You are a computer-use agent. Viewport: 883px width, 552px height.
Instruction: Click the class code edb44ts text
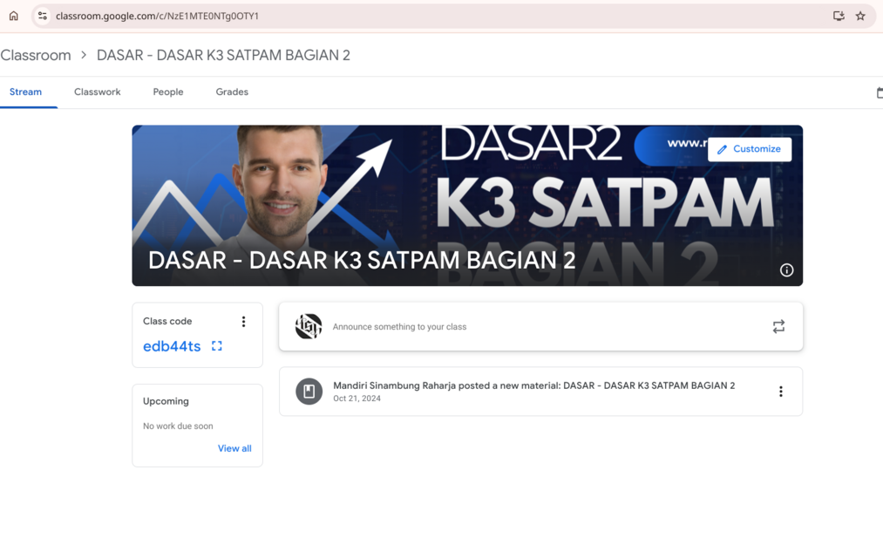pos(172,346)
